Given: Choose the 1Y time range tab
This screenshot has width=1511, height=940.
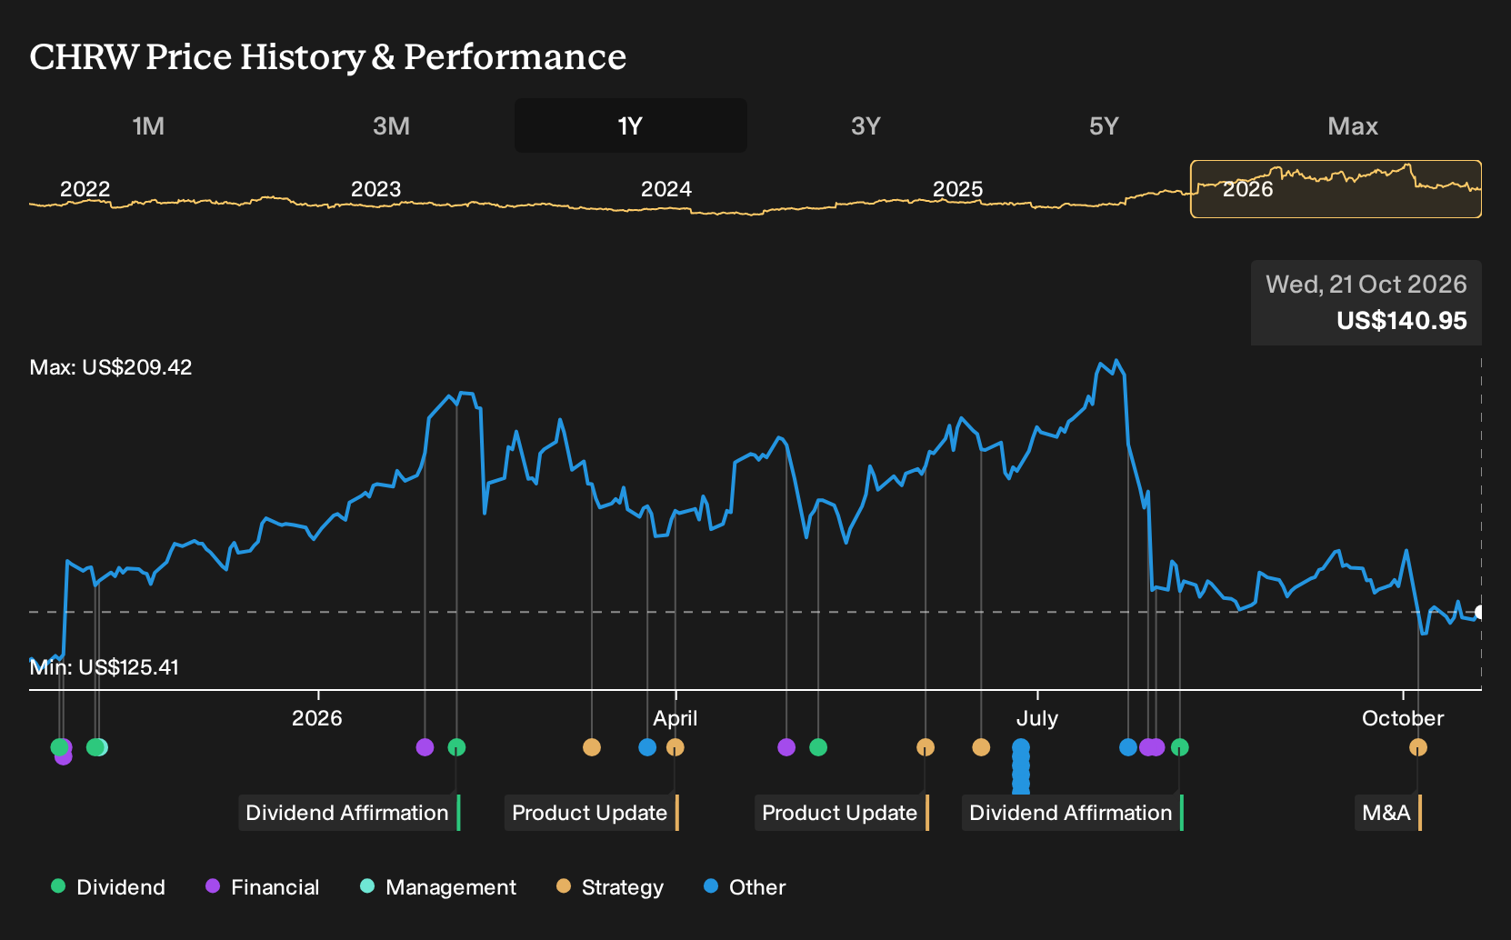Looking at the screenshot, I should (x=630, y=125).
